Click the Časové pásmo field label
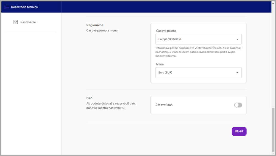This screenshot has width=276, height=156. pyautogui.click(x=166, y=31)
